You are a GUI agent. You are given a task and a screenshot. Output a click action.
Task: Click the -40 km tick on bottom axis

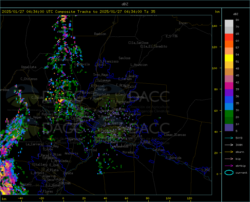click(20, 198)
